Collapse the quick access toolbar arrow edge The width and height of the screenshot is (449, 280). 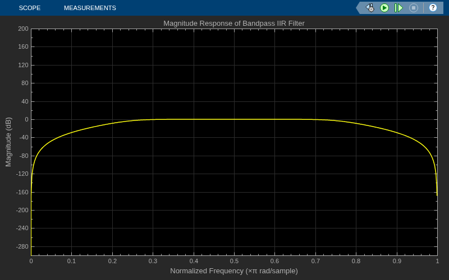[x=359, y=8]
